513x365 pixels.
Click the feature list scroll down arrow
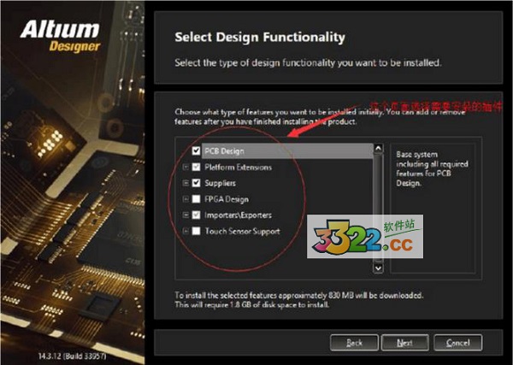(x=378, y=268)
